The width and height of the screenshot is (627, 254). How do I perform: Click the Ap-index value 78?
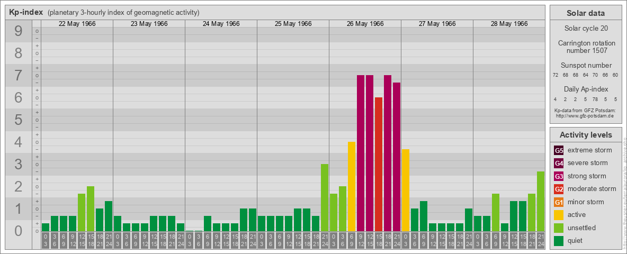[595, 99]
